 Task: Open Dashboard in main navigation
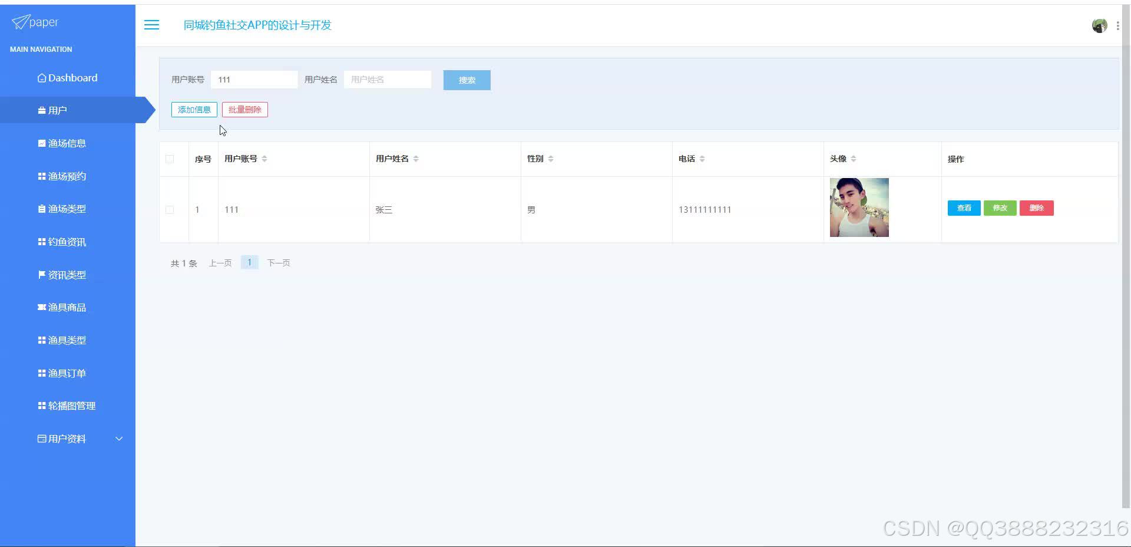click(68, 78)
